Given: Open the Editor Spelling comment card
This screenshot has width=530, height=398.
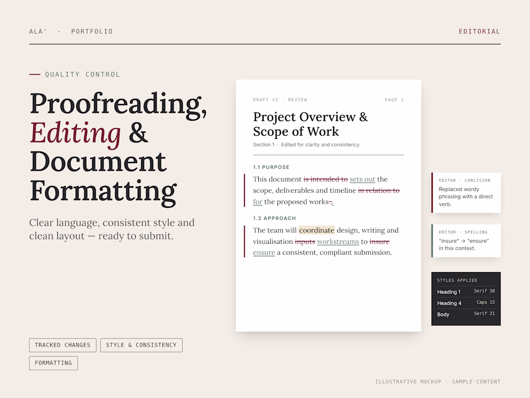Looking at the screenshot, I should pos(466,241).
